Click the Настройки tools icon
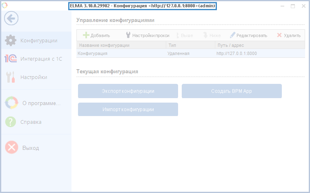The height and width of the screenshot is (193, 310). (11, 77)
